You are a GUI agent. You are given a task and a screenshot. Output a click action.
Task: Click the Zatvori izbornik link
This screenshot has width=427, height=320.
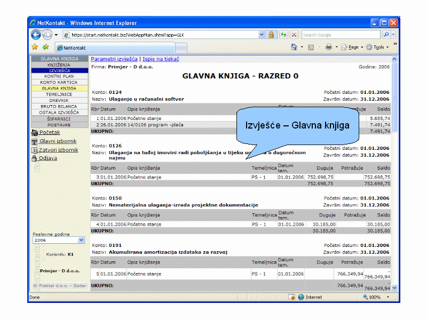(59, 150)
